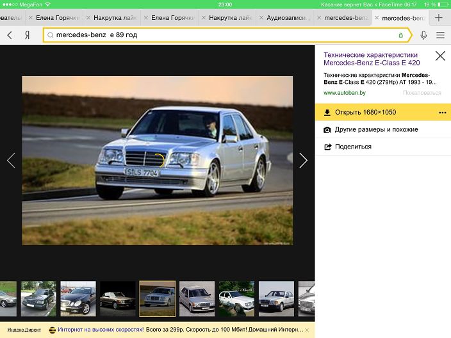Click the share icon beside Поделиться

(x=327, y=147)
